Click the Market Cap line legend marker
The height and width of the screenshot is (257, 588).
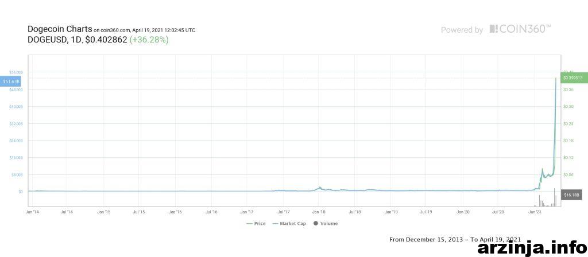[x=276, y=224]
